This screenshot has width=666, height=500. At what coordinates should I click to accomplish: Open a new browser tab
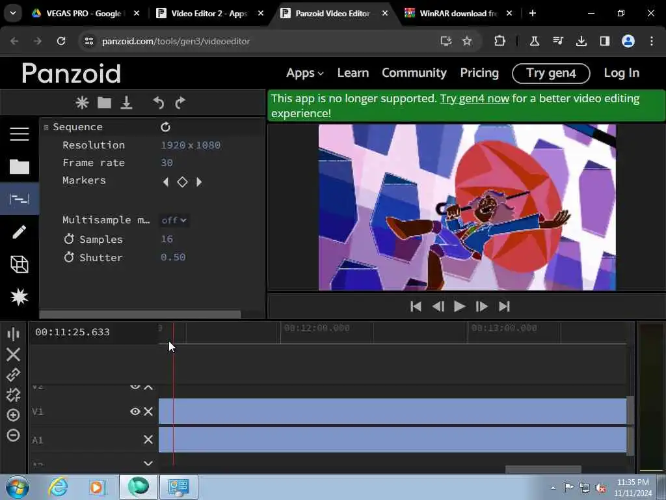pyautogui.click(x=532, y=13)
